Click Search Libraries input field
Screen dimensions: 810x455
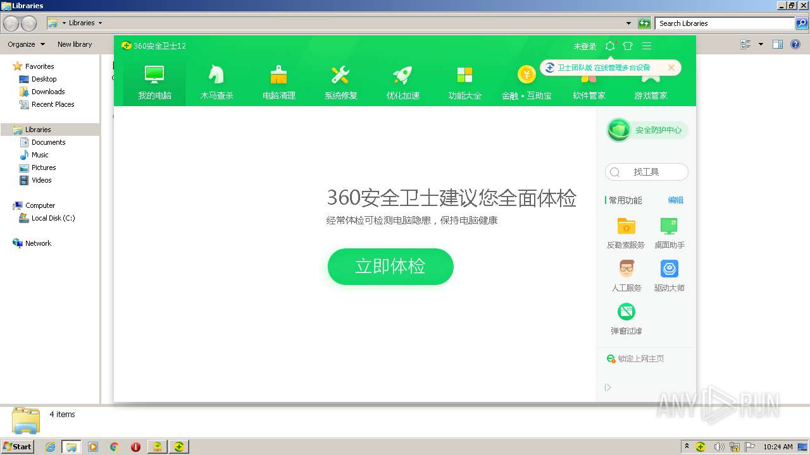pos(725,23)
